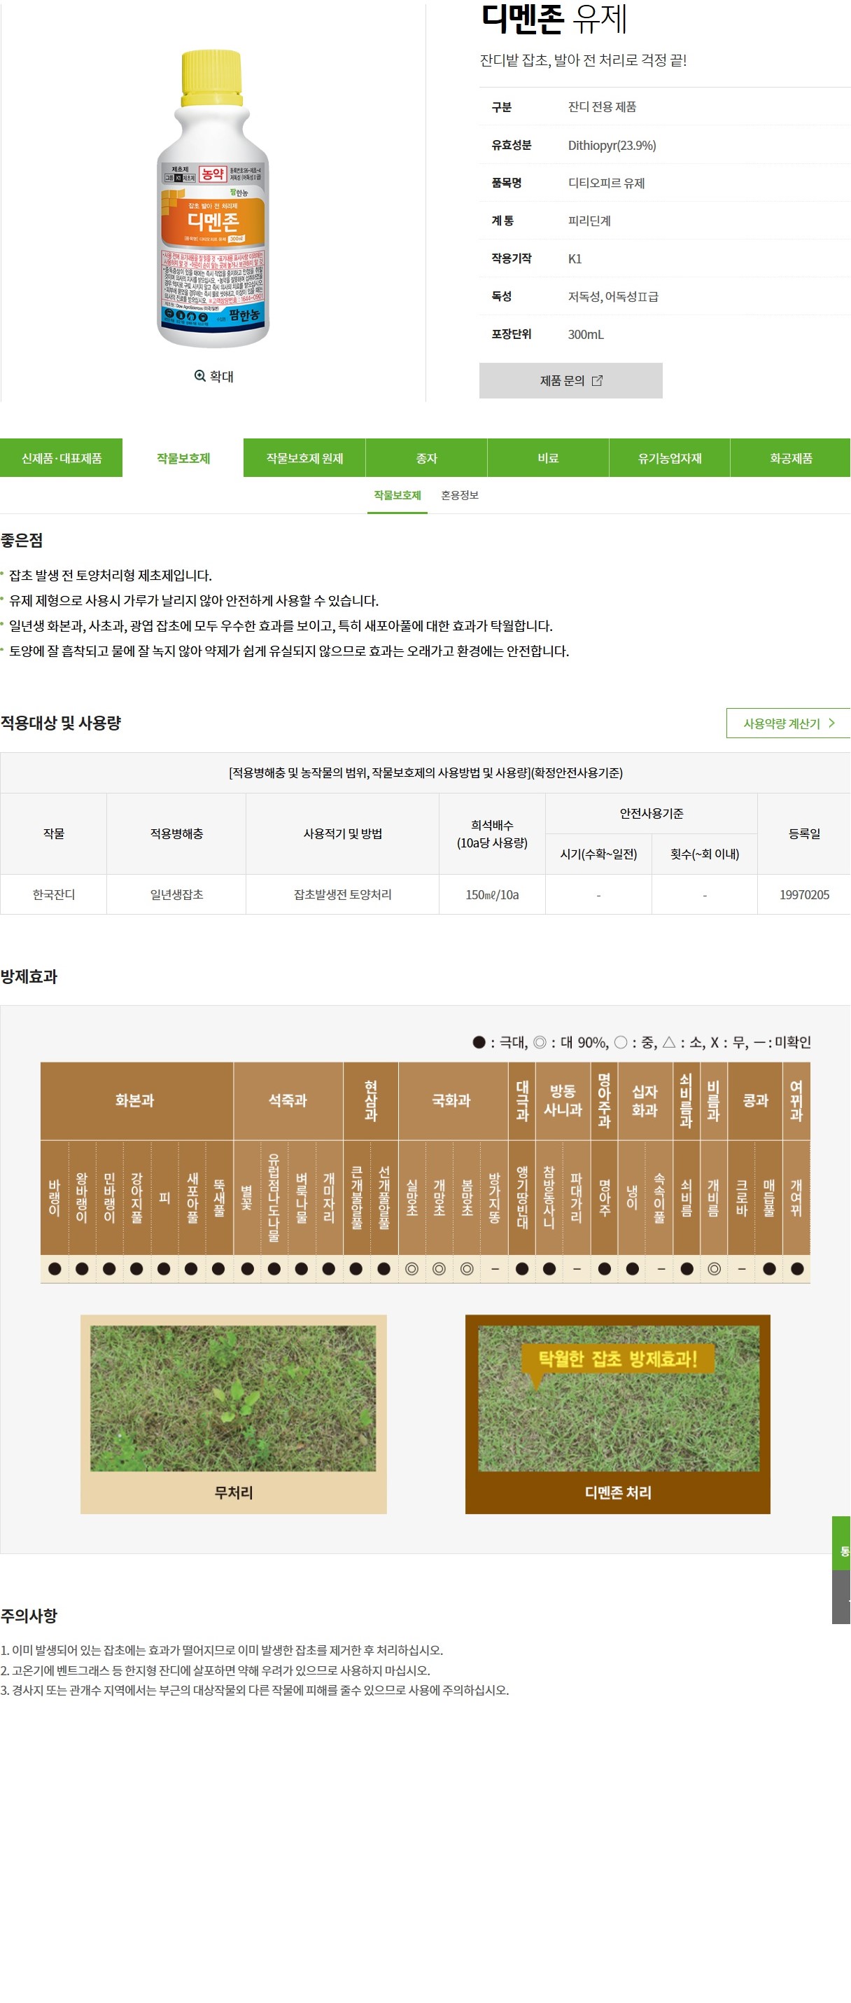Click the 150㎖/10a dosage cell
Screen dimensions: 851x2003
tap(492, 894)
